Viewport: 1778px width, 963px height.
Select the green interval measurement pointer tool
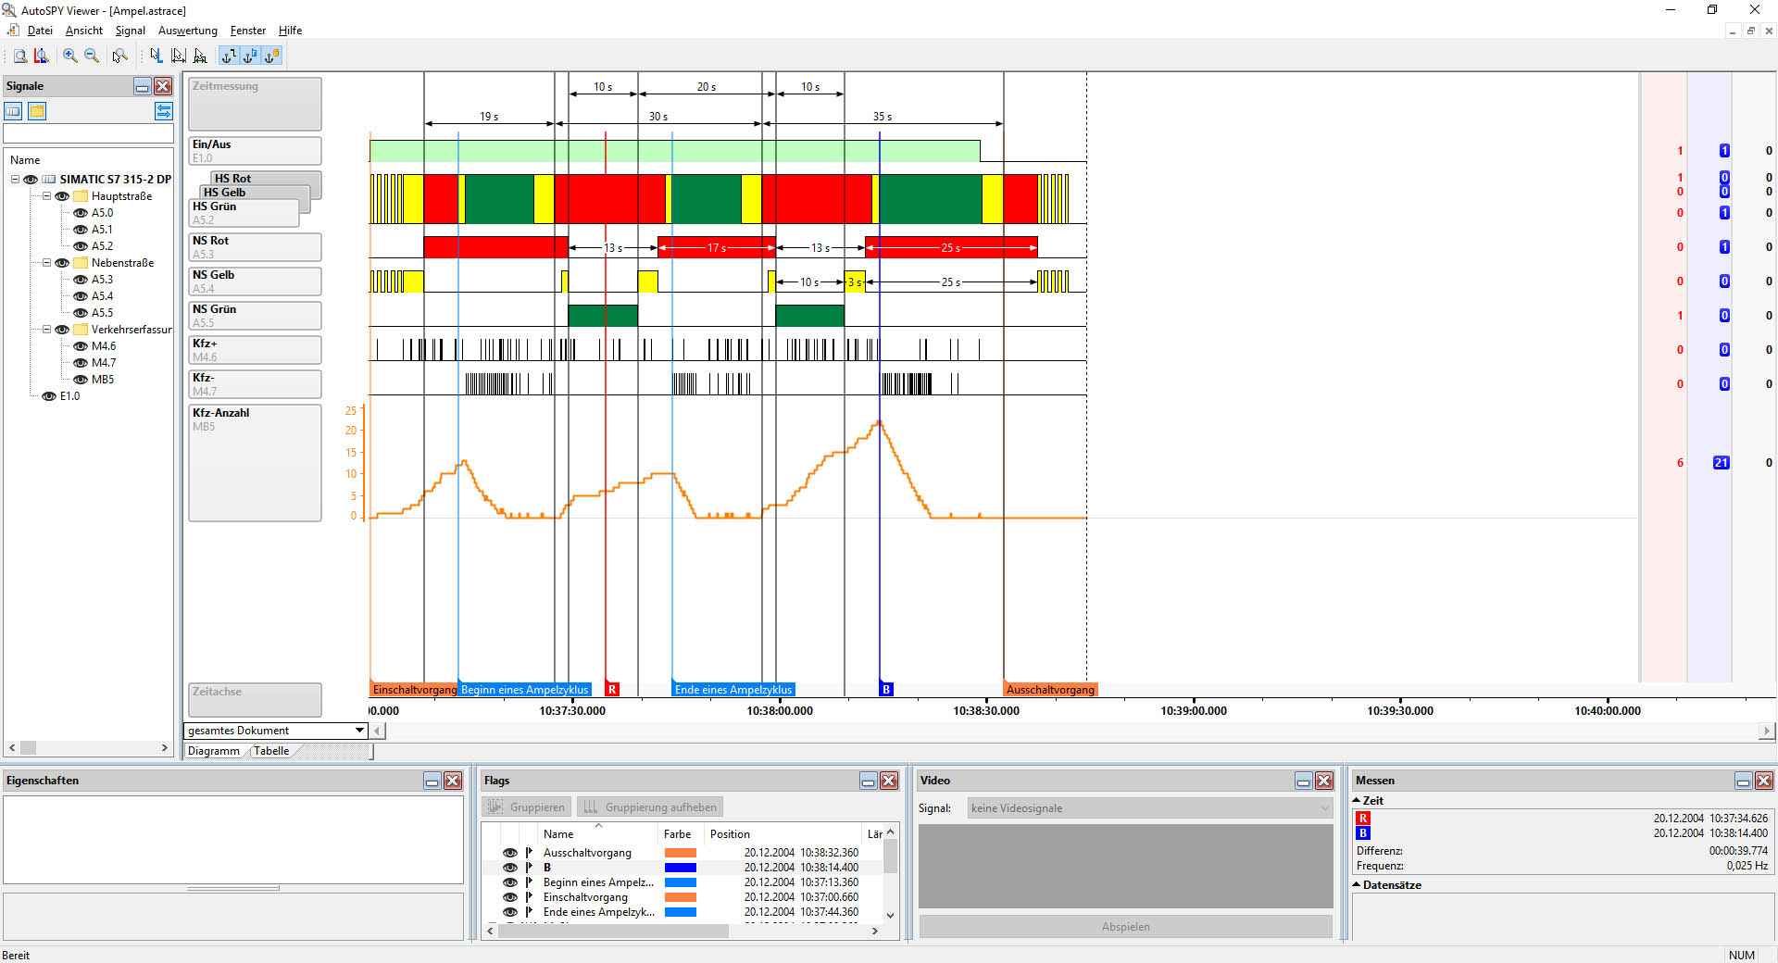pos(200,56)
